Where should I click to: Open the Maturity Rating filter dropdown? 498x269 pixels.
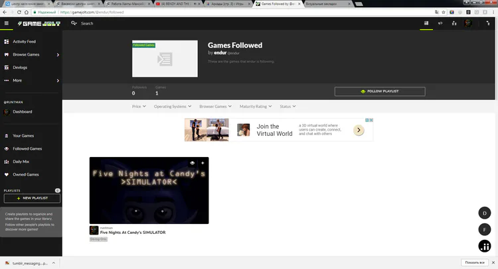pos(256,107)
